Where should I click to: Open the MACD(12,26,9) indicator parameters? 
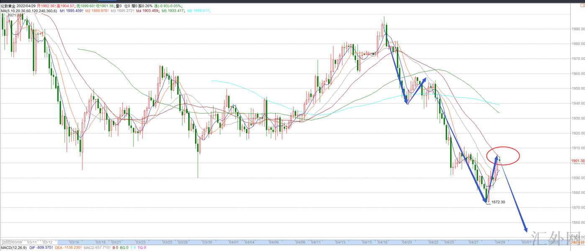point(14,248)
